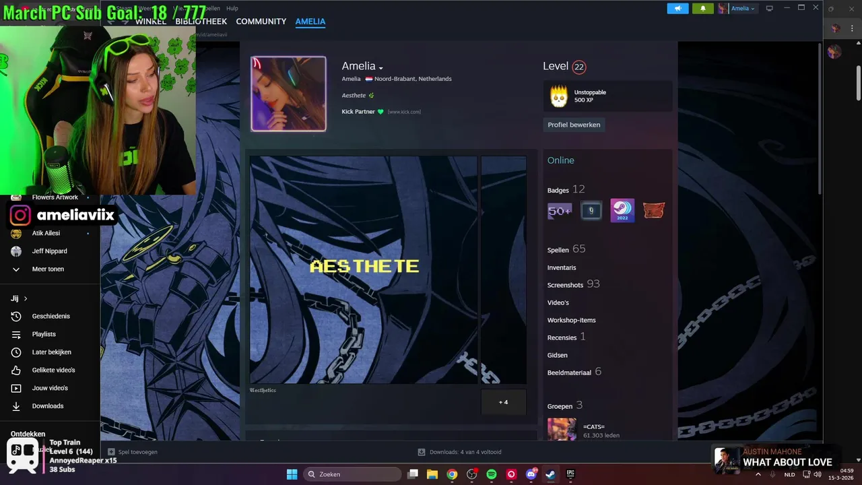Select the AMELIA profile tab
This screenshot has height=485, width=862.
tap(310, 22)
